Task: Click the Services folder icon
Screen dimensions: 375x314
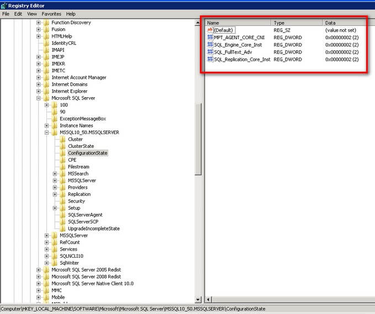Action: point(54,249)
